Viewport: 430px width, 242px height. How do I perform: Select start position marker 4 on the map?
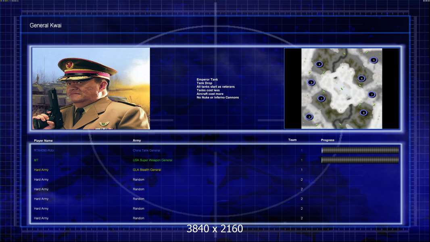[x=319, y=64]
